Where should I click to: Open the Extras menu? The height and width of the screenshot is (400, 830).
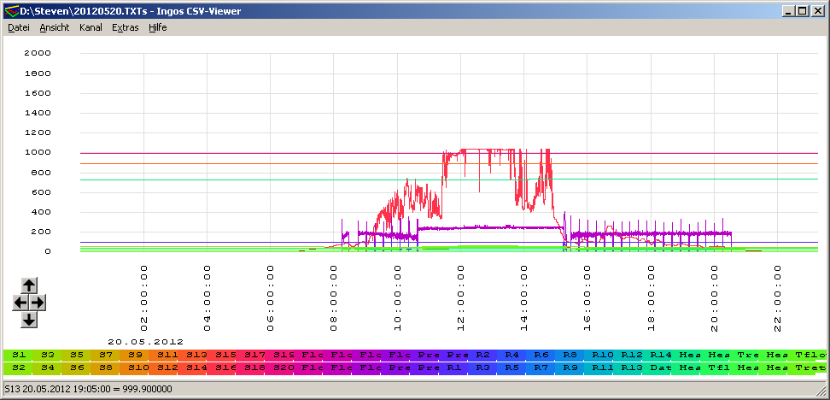coord(126,27)
